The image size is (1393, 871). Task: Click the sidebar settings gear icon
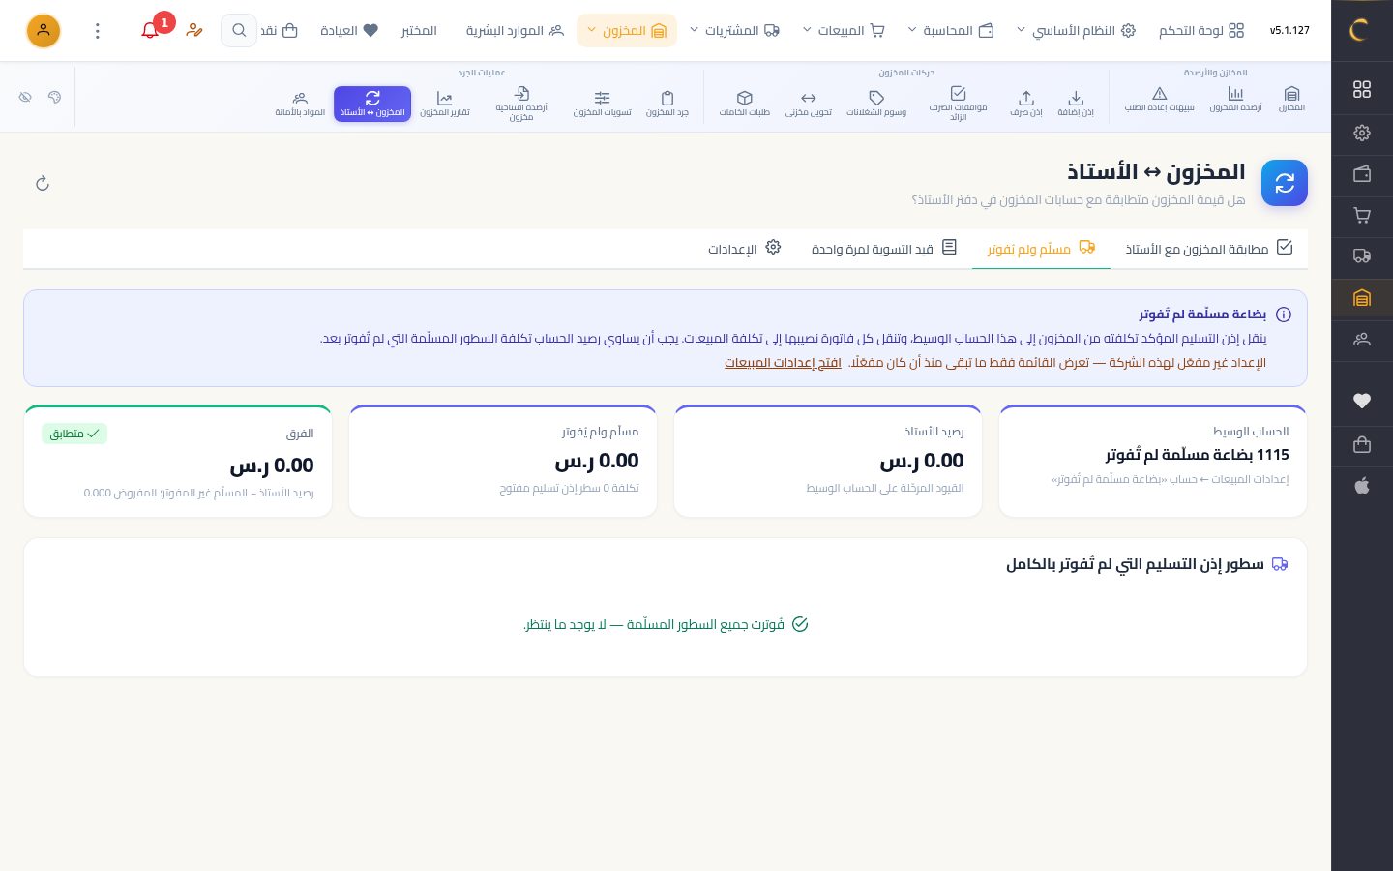pyautogui.click(x=1362, y=133)
